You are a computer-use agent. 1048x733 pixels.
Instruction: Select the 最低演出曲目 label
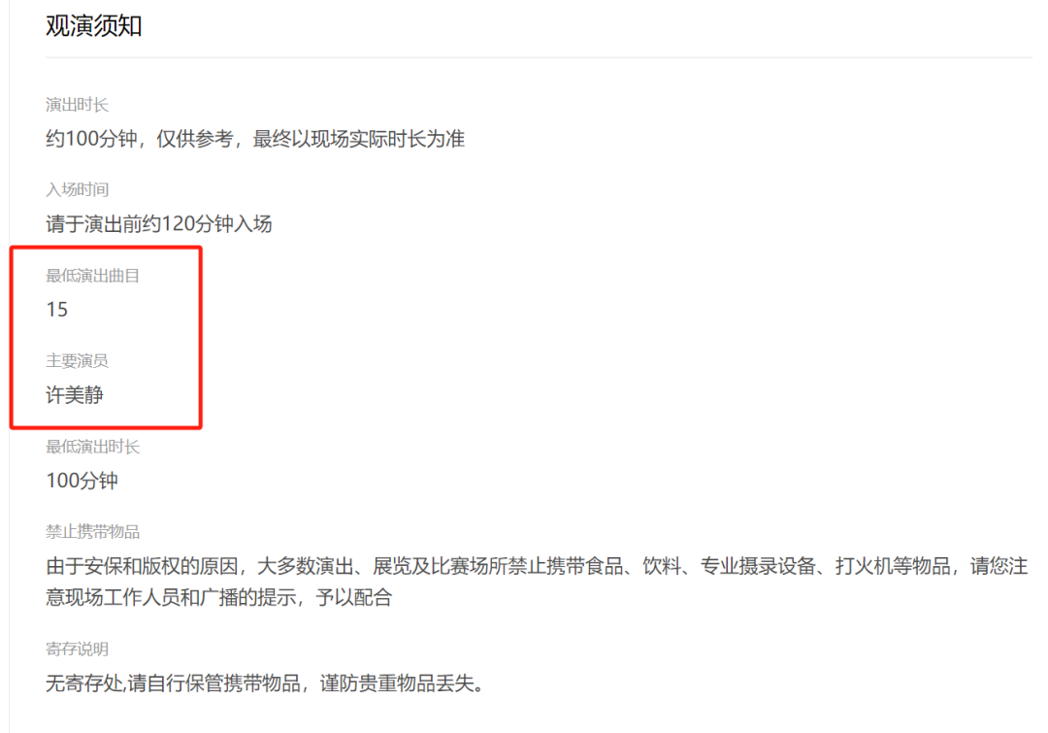click(92, 276)
